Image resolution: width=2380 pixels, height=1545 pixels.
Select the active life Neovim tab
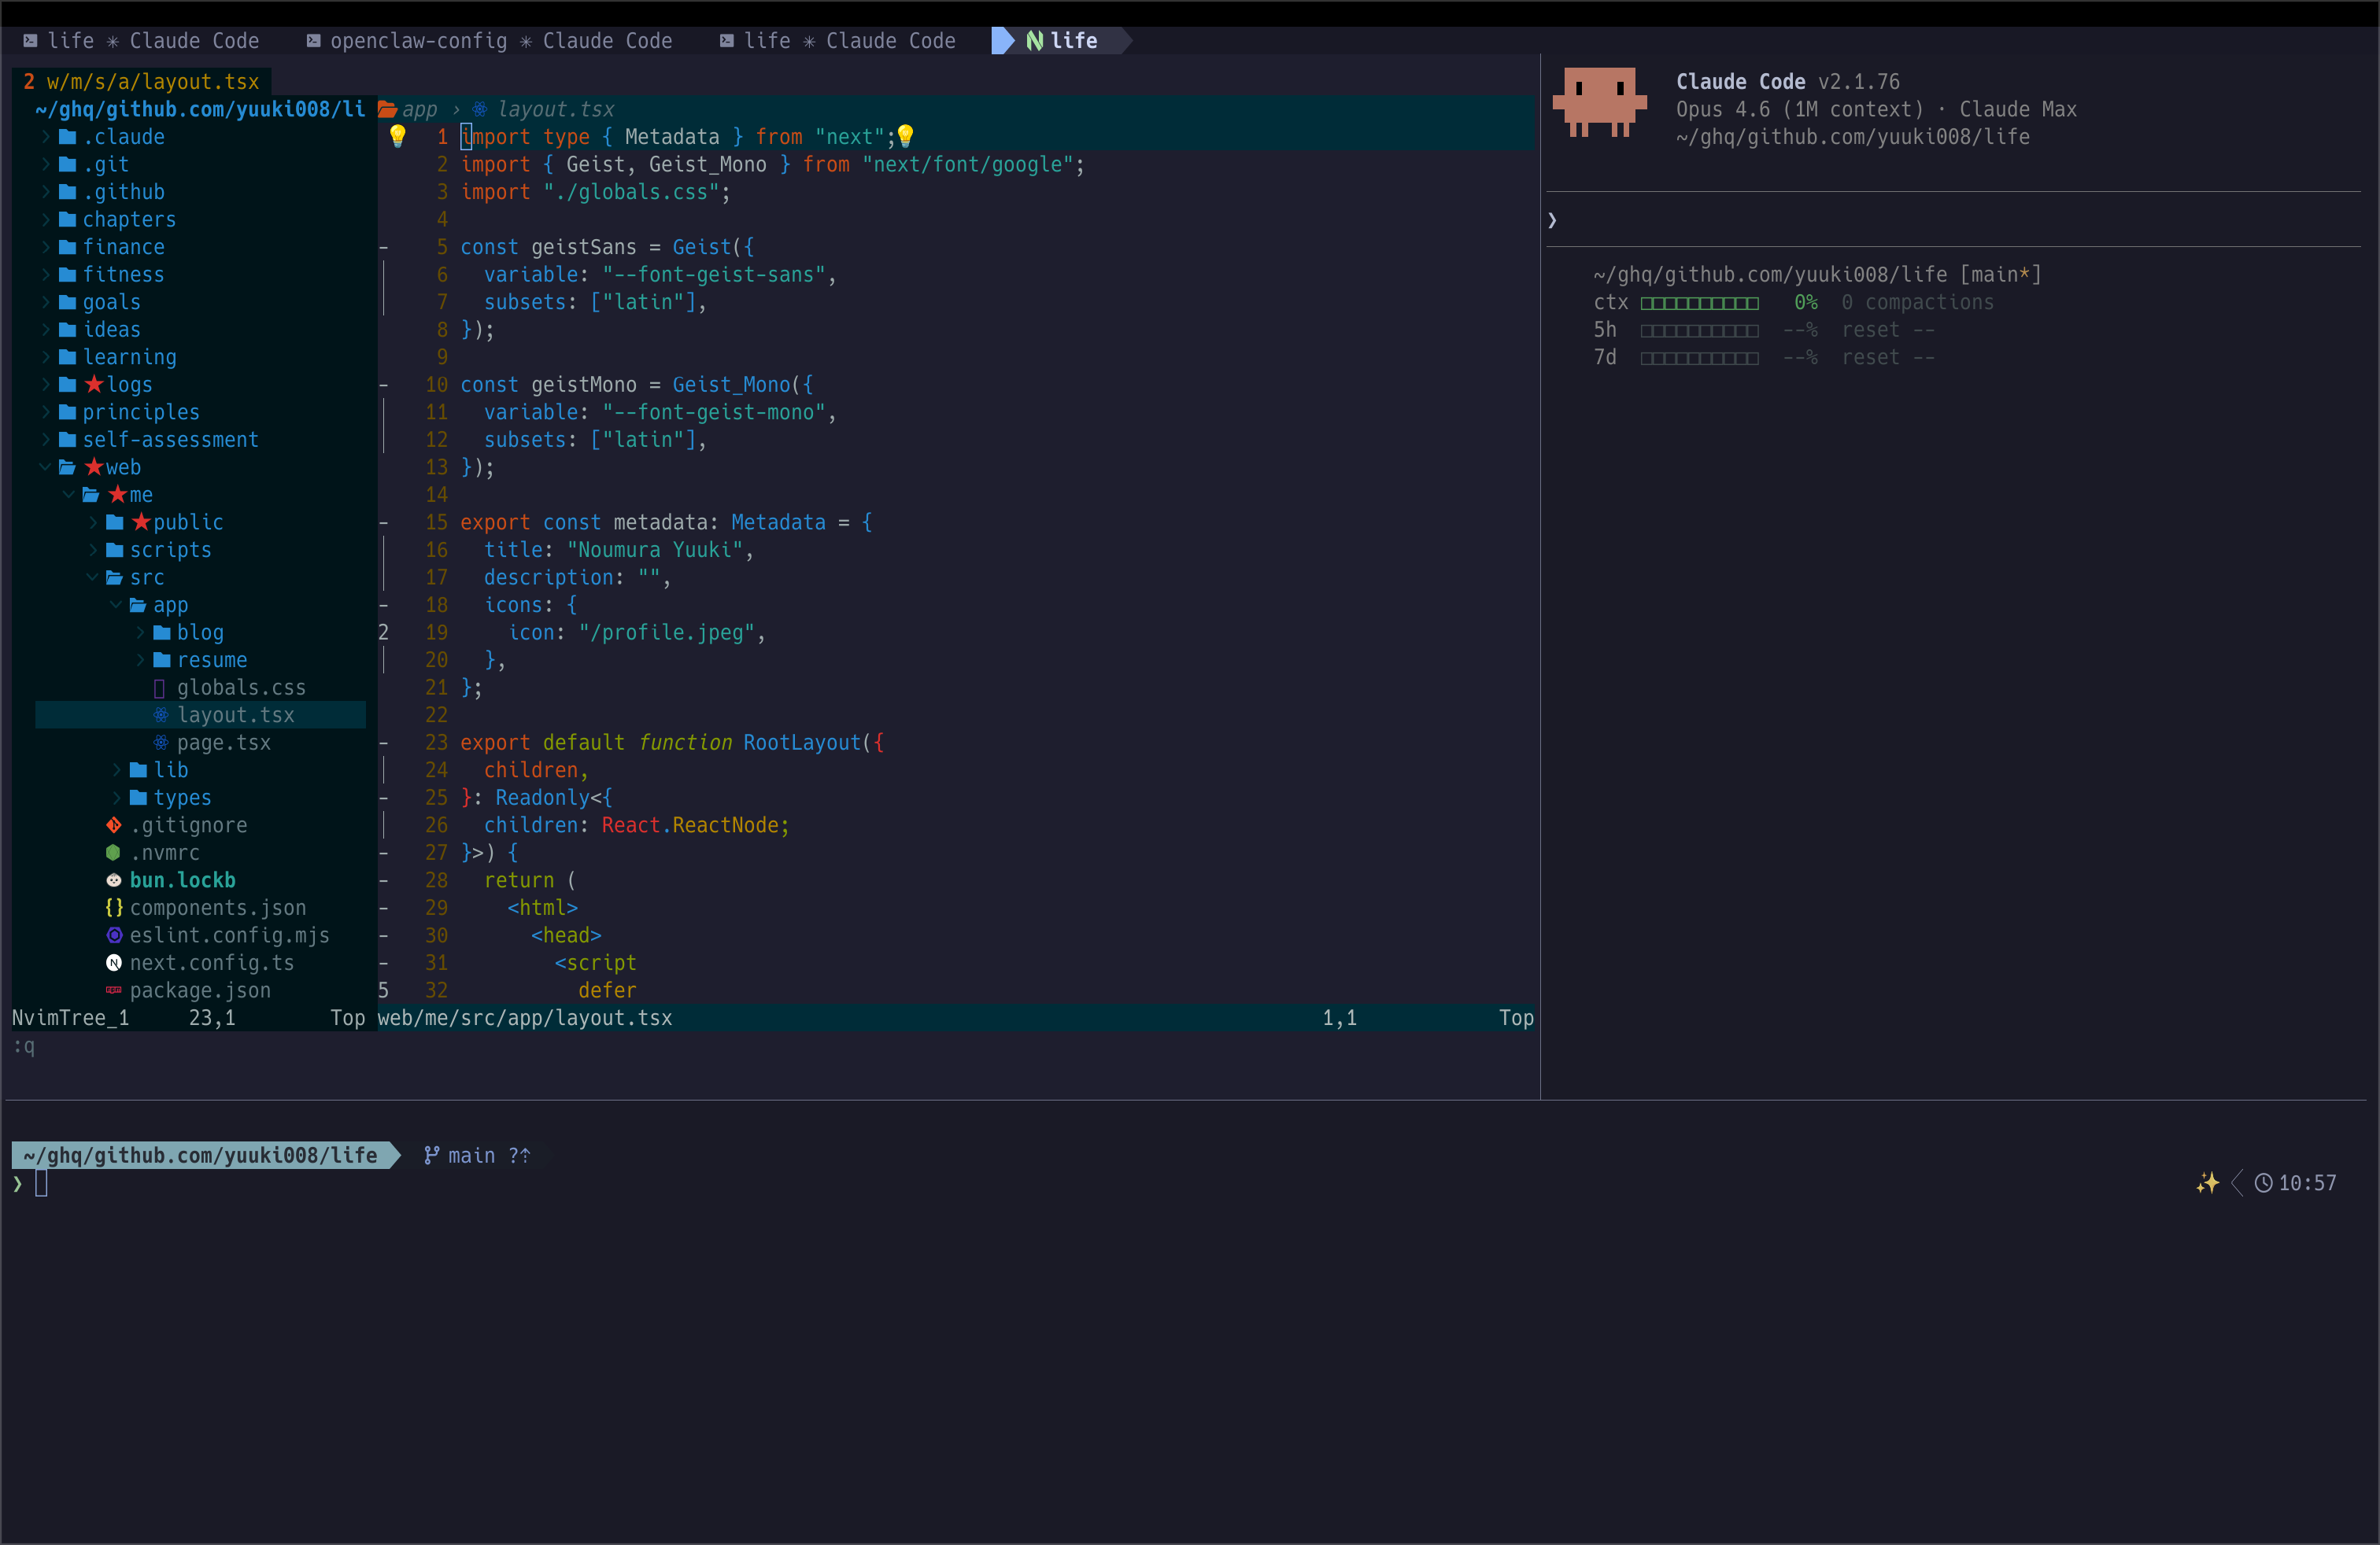[1062, 41]
